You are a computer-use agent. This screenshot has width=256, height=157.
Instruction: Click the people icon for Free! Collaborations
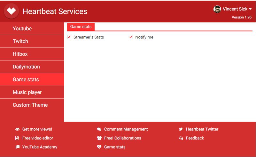click(x=99, y=138)
